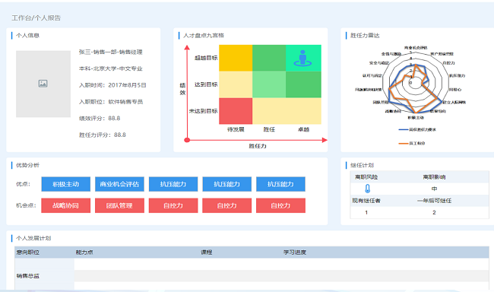The width and height of the screenshot is (494, 292).
Task: Click the 积极主动 strength tag
Action: [x=66, y=184]
